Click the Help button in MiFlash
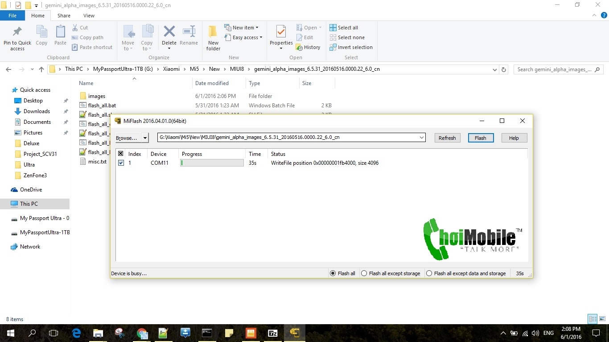The width and height of the screenshot is (609, 342). [x=514, y=138]
